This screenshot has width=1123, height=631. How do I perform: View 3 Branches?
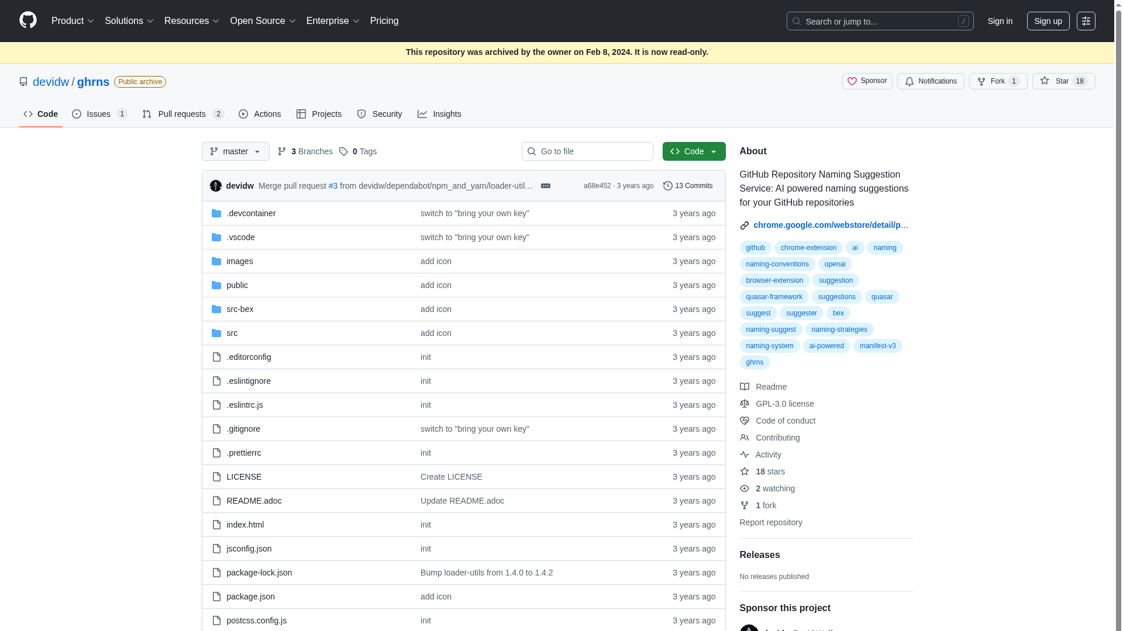click(x=305, y=151)
